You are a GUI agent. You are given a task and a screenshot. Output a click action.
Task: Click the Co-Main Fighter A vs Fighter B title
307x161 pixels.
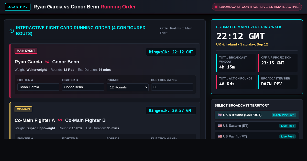(60, 120)
